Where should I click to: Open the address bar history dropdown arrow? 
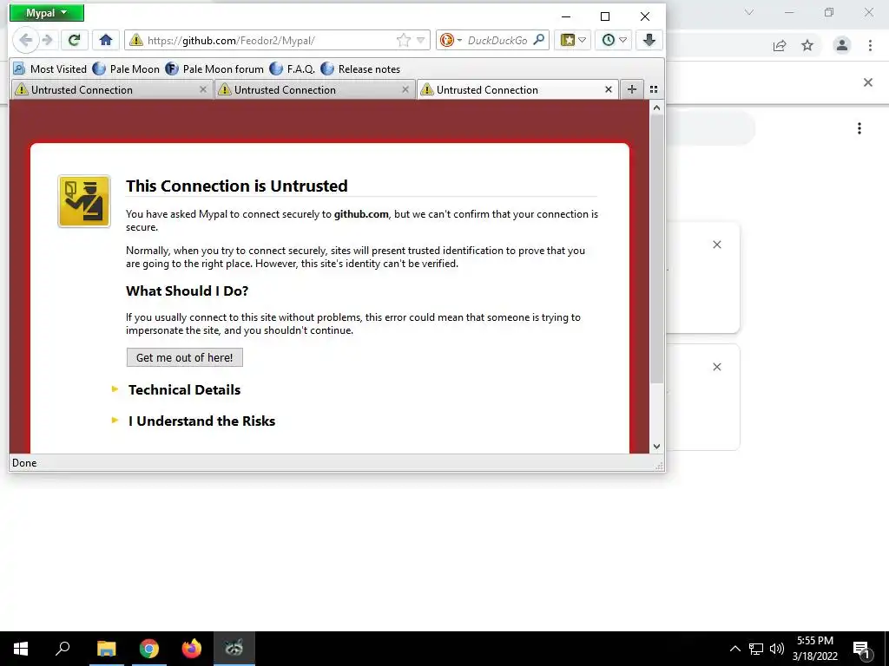pyautogui.click(x=421, y=40)
